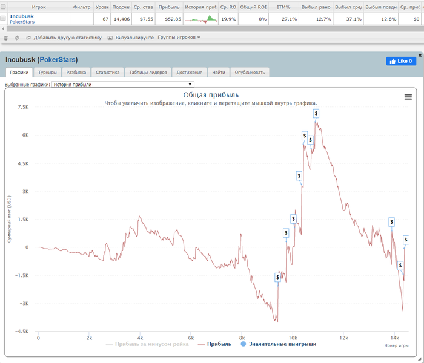The image size is (424, 363).
Task: Open PokerStars link in the panel title
Action: pyautogui.click(x=58, y=60)
